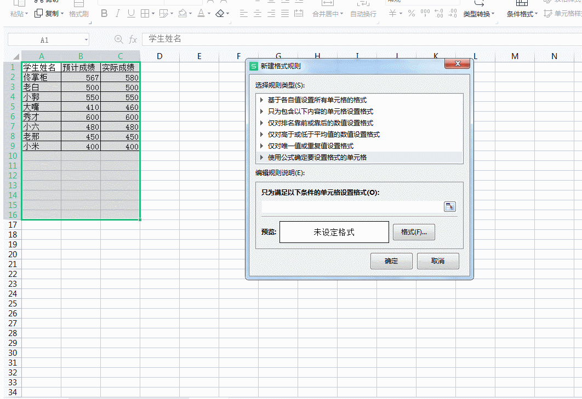Click 取消 to cancel the dialog
Viewport: 582px width, 399px height.
click(438, 261)
